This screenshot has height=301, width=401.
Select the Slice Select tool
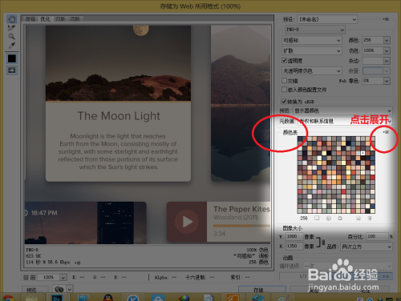click(12, 28)
